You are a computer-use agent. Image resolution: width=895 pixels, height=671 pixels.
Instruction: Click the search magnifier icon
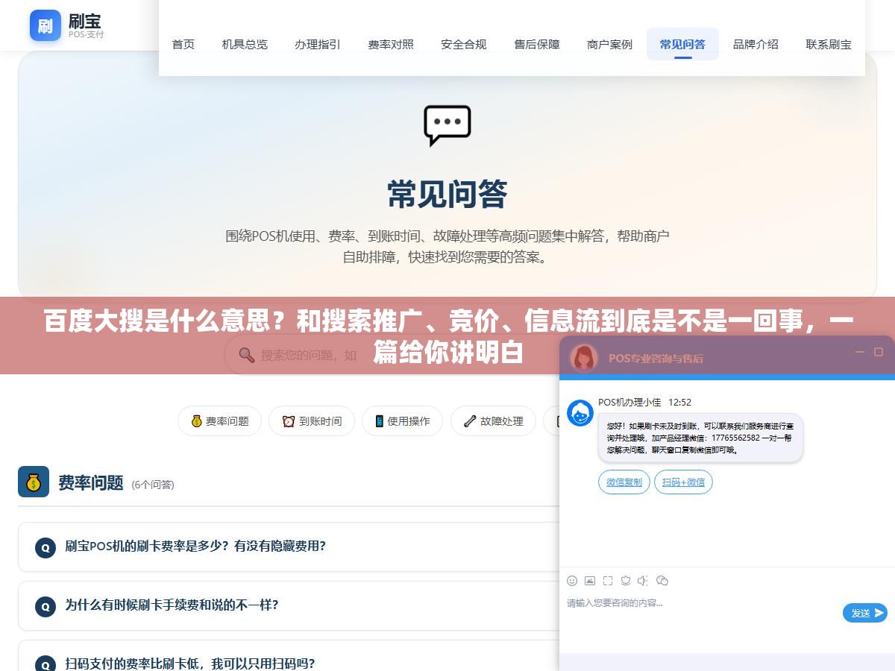247,355
